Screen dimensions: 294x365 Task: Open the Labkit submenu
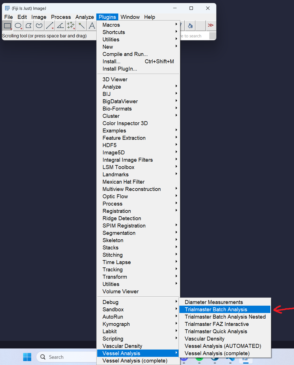138,331
